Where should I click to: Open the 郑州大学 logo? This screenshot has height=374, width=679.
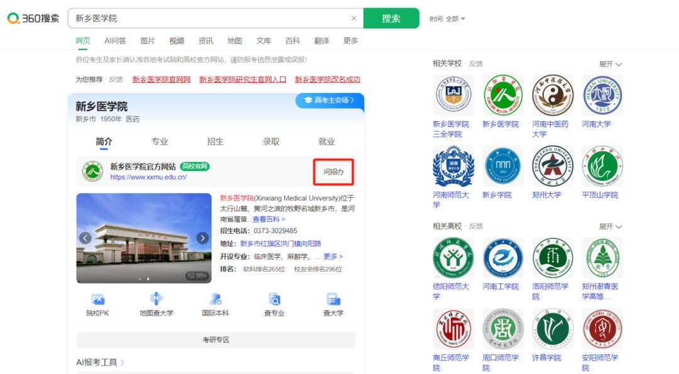pos(553,166)
